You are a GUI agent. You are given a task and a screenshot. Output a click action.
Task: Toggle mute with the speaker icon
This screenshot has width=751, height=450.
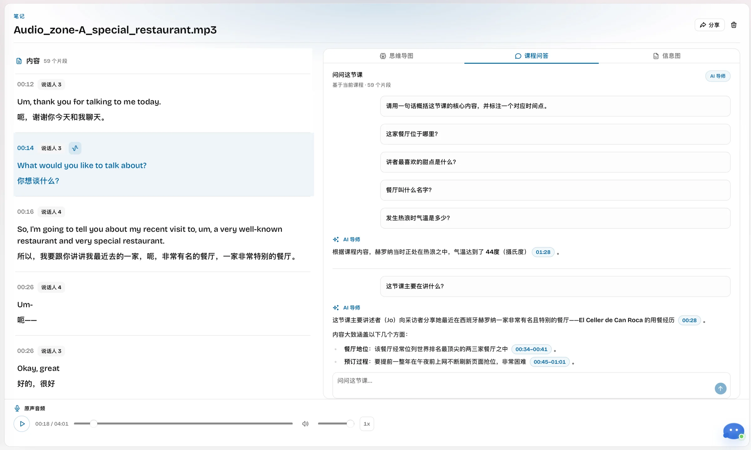click(x=305, y=424)
